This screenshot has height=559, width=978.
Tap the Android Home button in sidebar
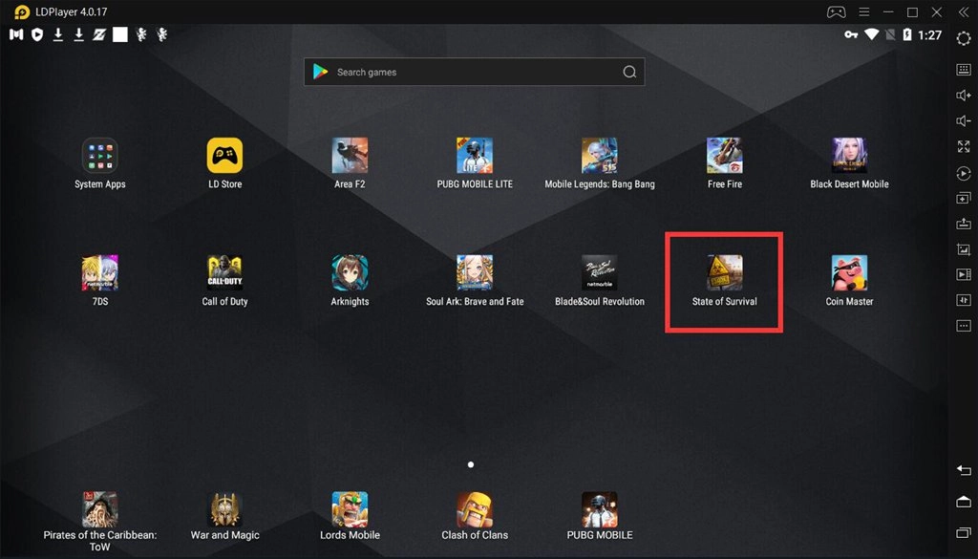[x=964, y=502]
